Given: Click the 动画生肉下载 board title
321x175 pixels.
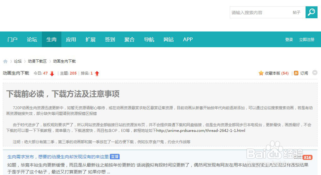Looking at the screenshot, I should (16, 73).
